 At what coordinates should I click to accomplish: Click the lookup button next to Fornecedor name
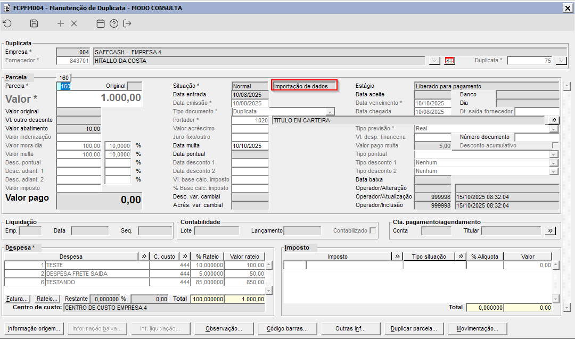pos(434,61)
